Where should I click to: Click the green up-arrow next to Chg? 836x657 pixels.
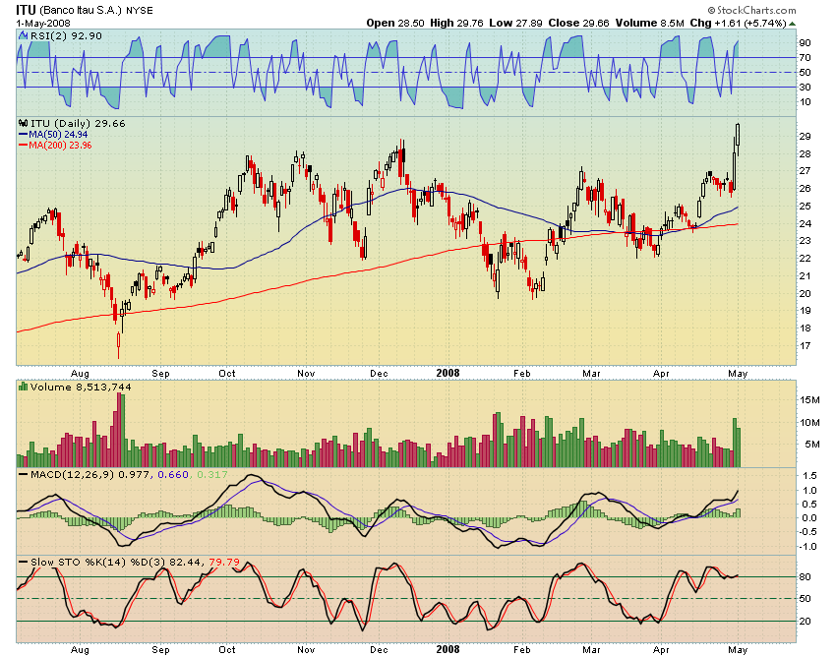[793, 24]
